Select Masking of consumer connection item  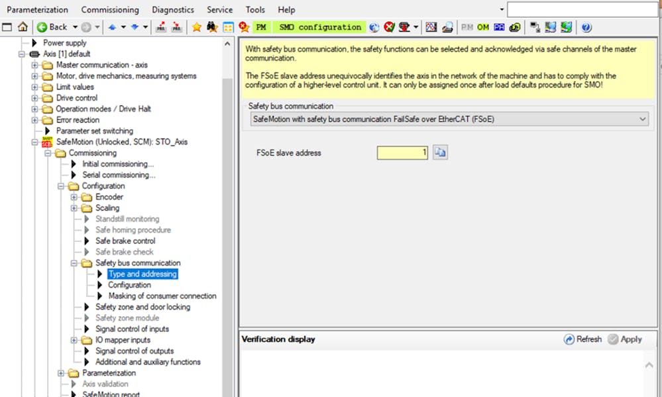[x=162, y=296]
